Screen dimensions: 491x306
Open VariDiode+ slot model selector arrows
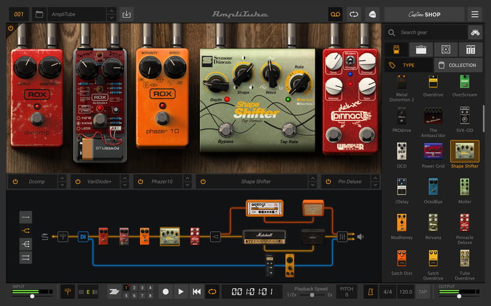125,181
